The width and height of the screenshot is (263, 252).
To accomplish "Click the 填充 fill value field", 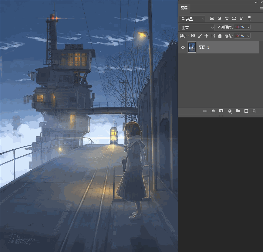I will point(240,36).
